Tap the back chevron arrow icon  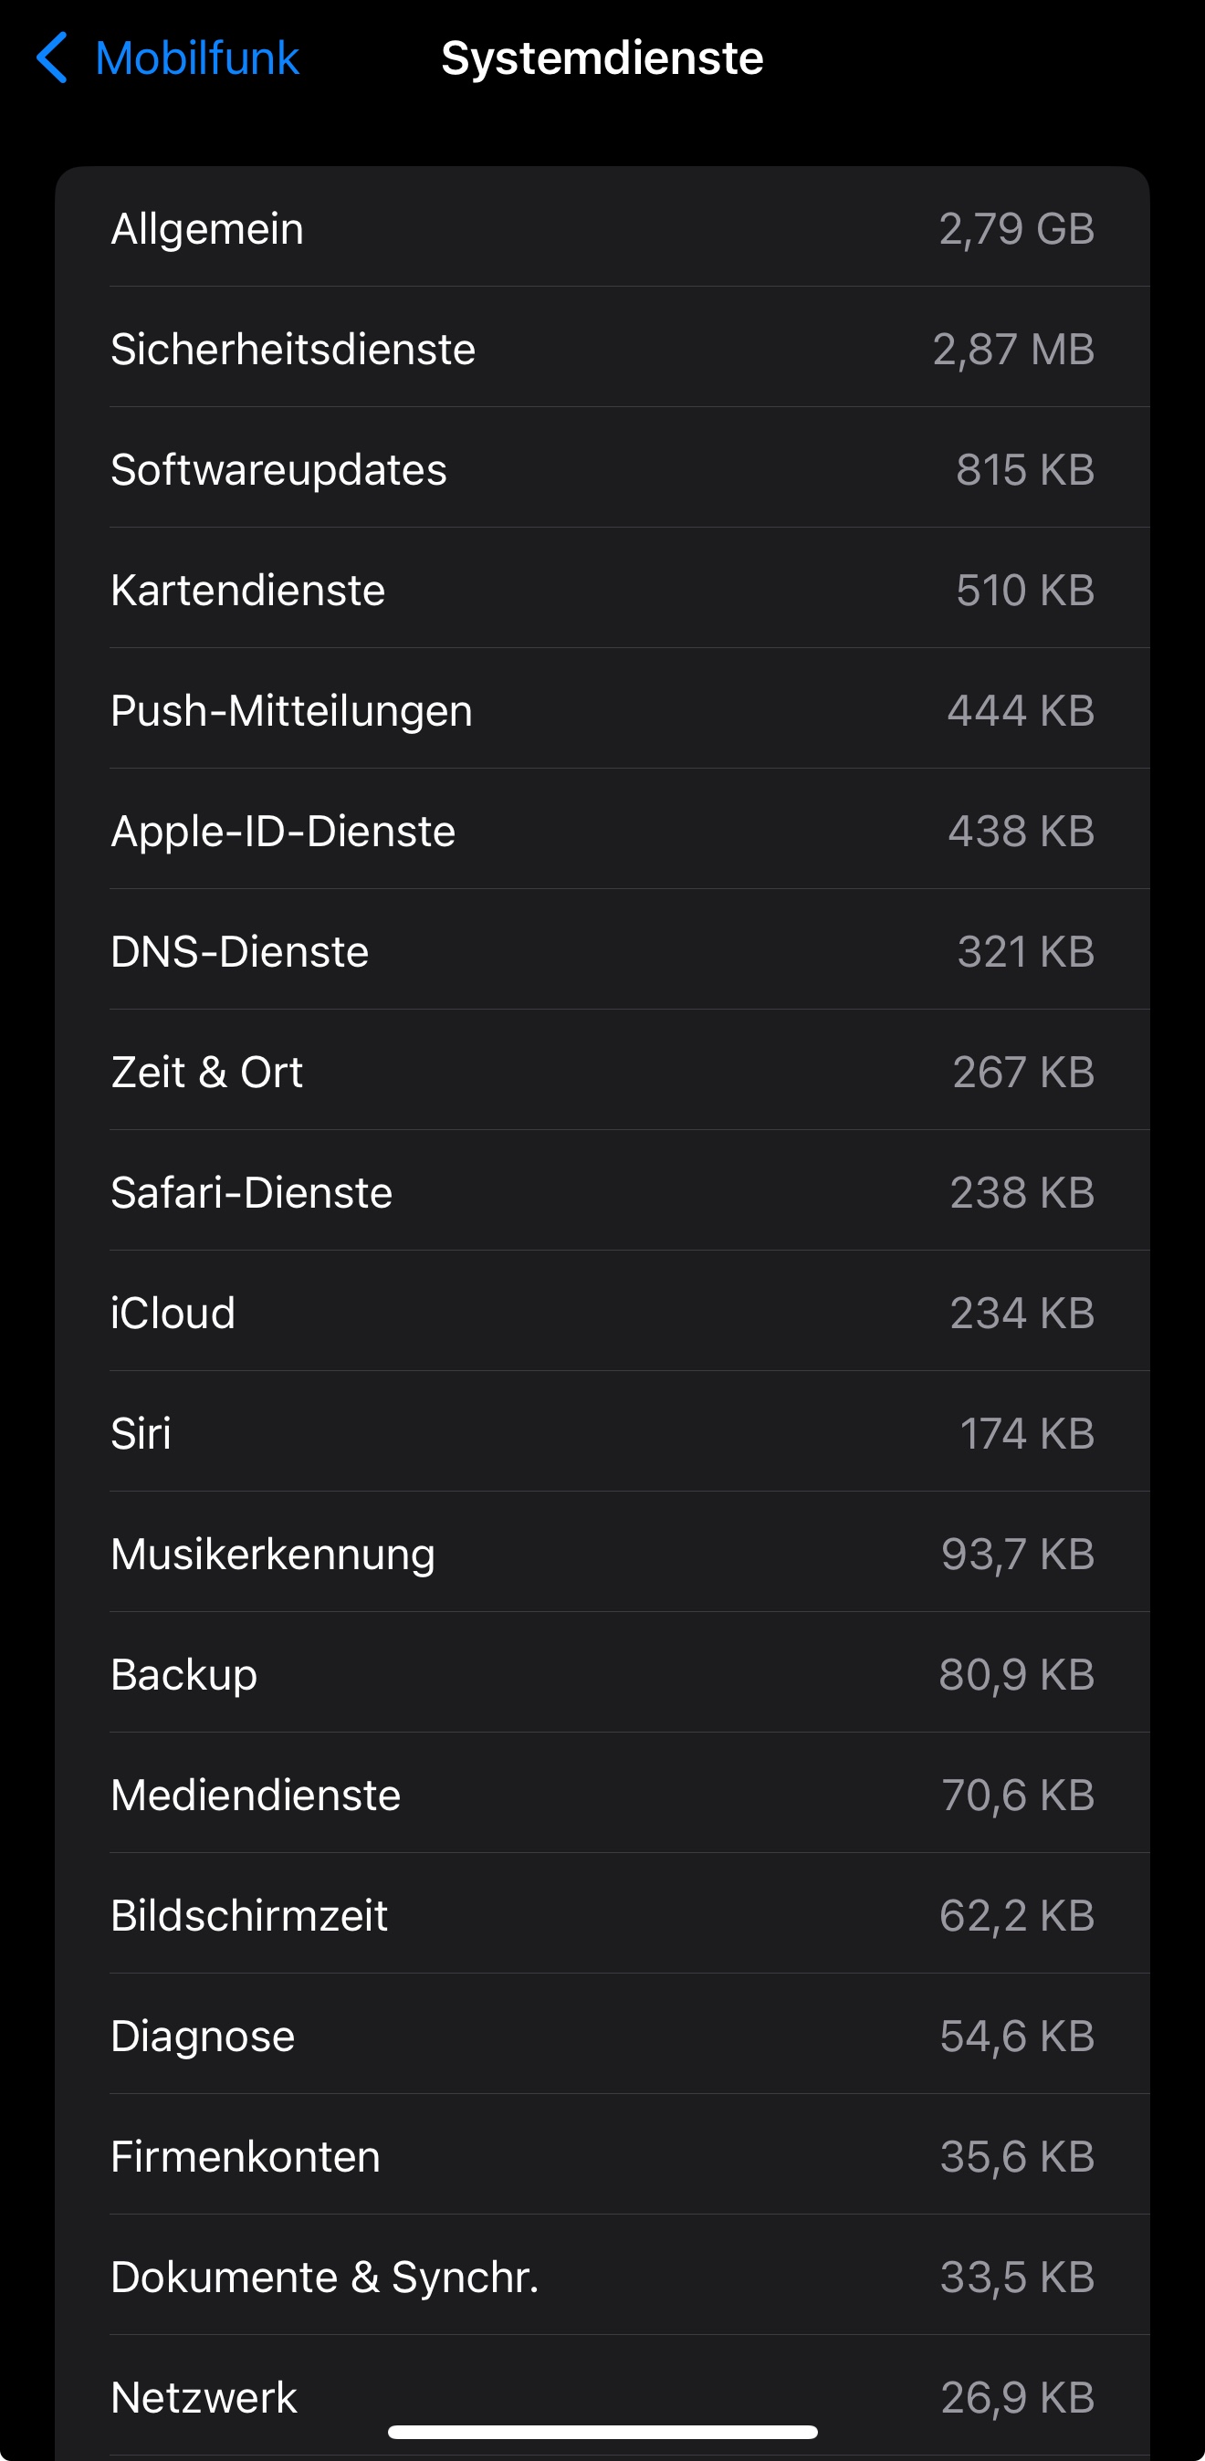pyautogui.click(x=52, y=58)
